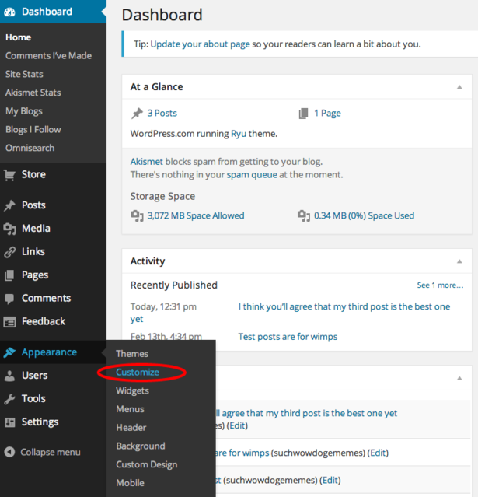Click the Dashboard gauge icon

coord(9,12)
